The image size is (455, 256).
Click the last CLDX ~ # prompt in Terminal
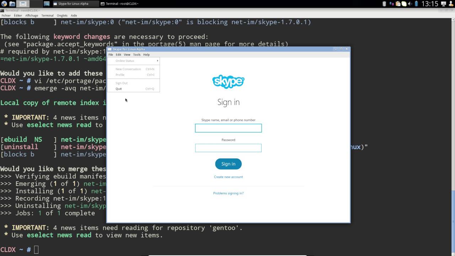(x=16, y=250)
